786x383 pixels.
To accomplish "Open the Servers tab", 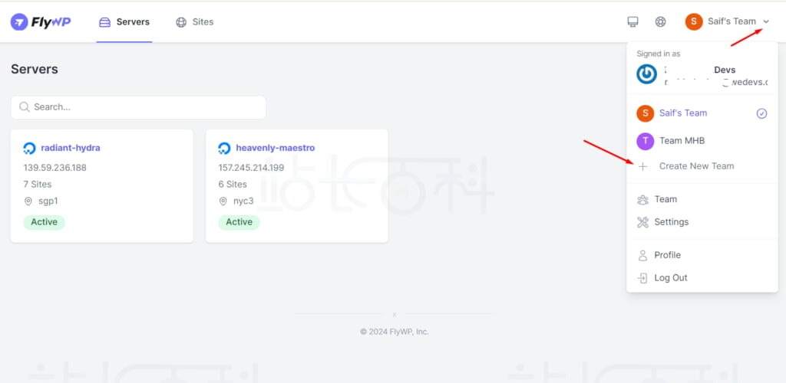I will (x=124, y=22).
